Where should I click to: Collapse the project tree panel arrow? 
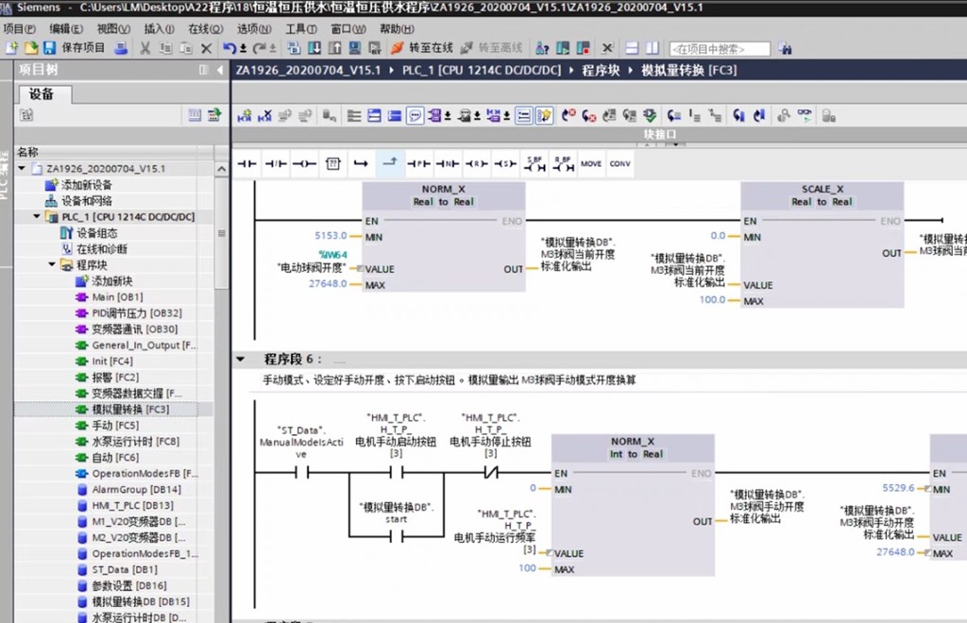tap(220, 70)
